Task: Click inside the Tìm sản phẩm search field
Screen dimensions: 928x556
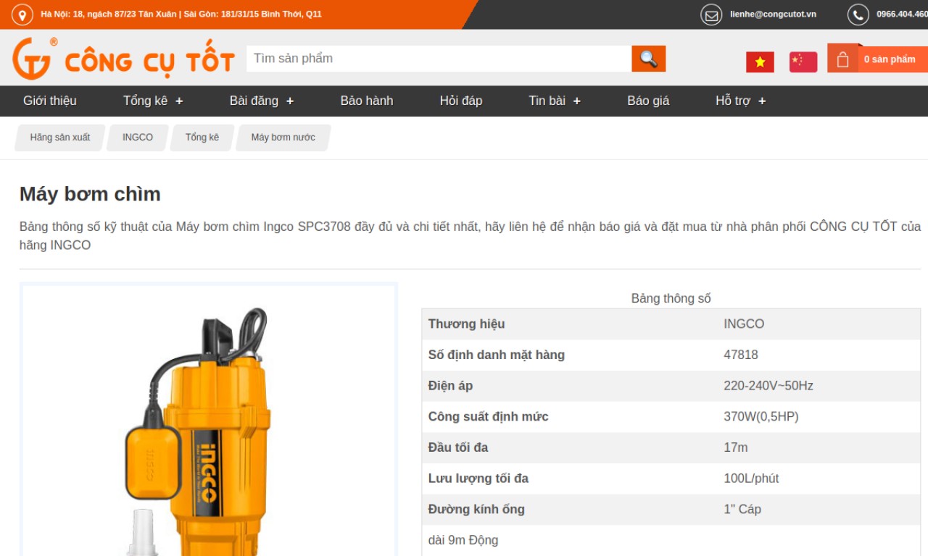Action: pos(439,59)
